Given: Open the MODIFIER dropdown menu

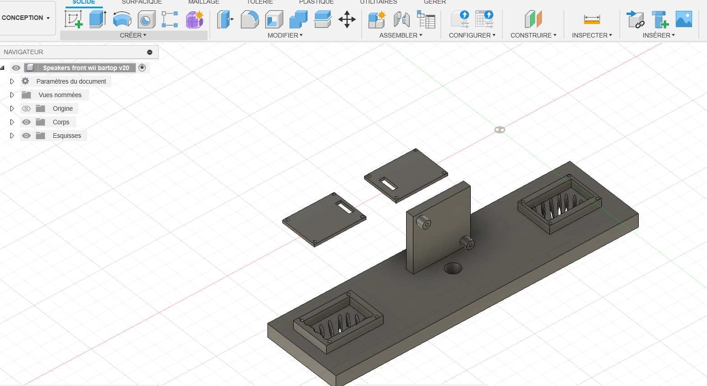Looking at the screenshot, I should pos(285,35).
